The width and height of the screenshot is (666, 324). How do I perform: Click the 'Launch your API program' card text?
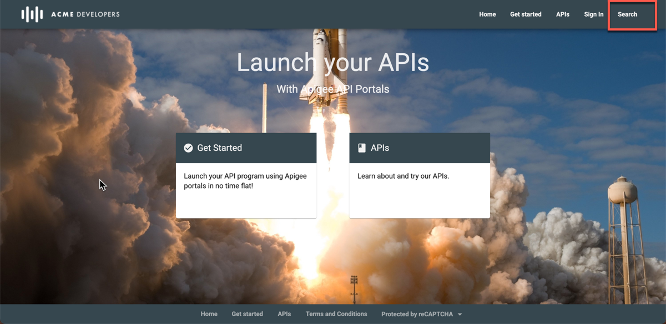[245, 181]
